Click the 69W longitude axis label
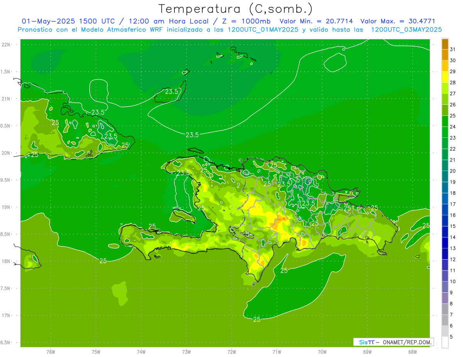This screenshot has height=357, width=463. pyautogui.click(x=367, y=352)
